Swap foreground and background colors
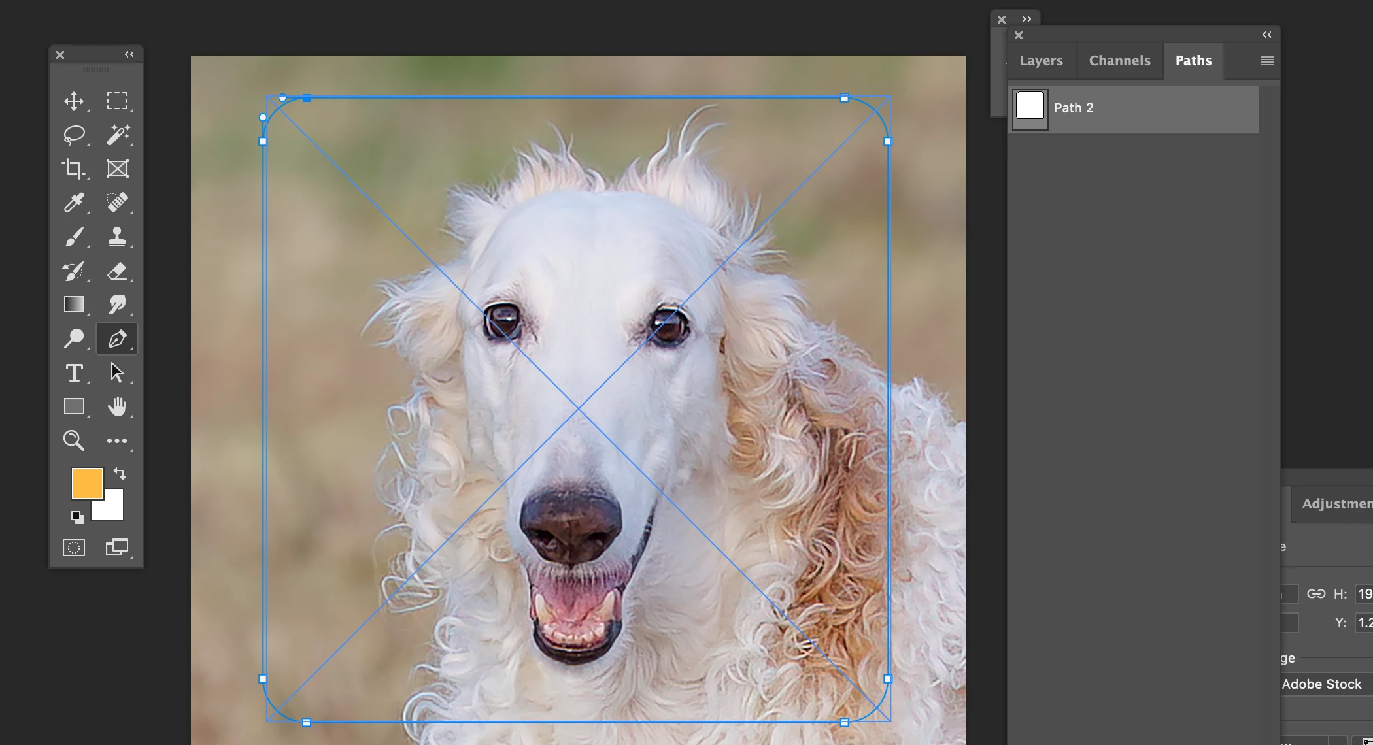This screenshot has width=1373, height=745. 120,474
